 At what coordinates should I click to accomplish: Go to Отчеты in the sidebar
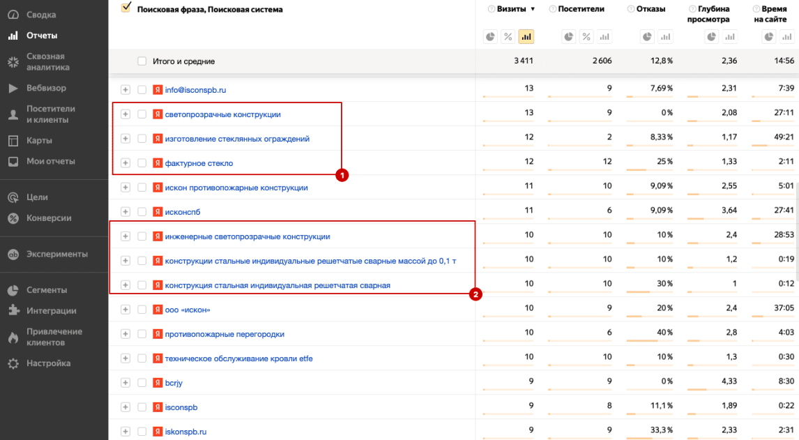click(x=42, y=36)
